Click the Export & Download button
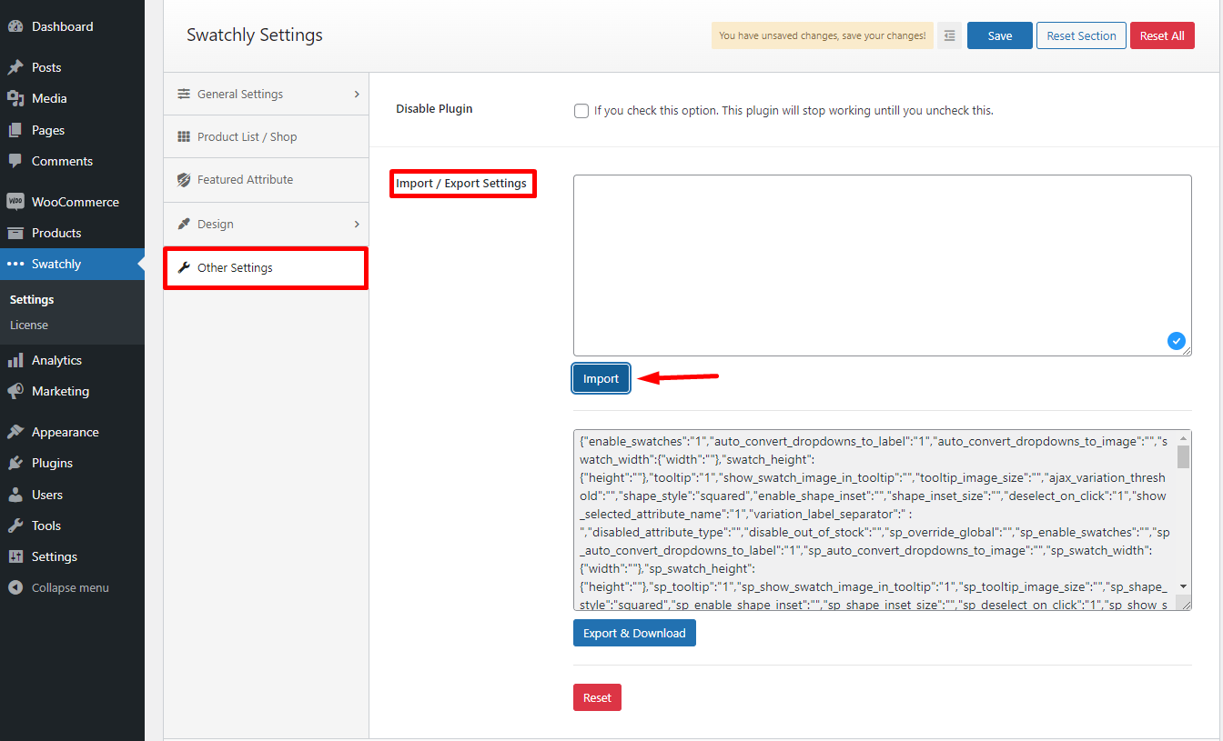The width and height of the screenshot is (1223, 741). [634, 633]
